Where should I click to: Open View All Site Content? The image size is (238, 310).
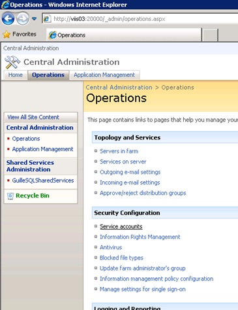(x=33, y=117)
